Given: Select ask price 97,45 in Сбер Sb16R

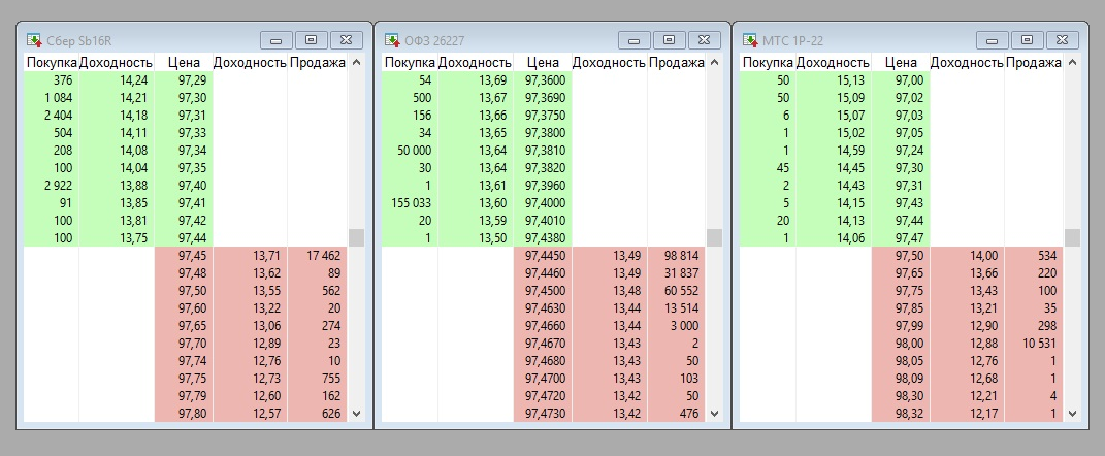Looking at the screenshot, I should pyautogui.click(x=192, y=255).
